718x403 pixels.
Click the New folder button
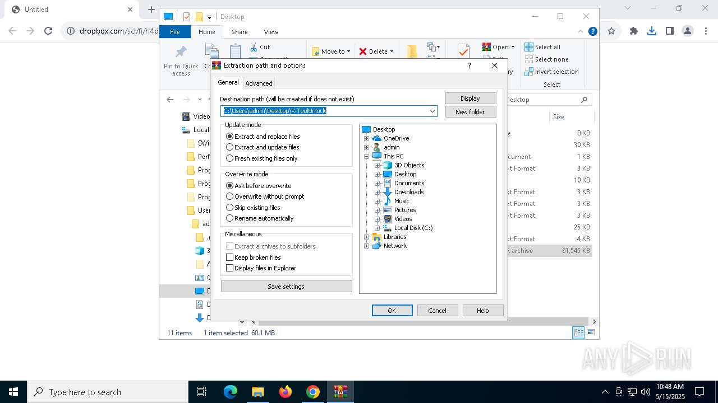(470, 112)
